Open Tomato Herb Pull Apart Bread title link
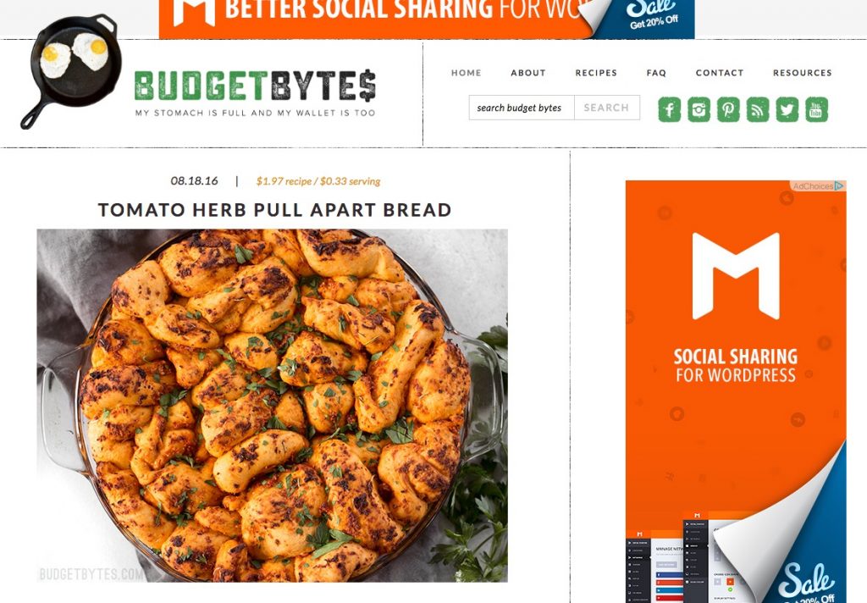The height and width of the screenshot is (603, 867). coord(275,210)
